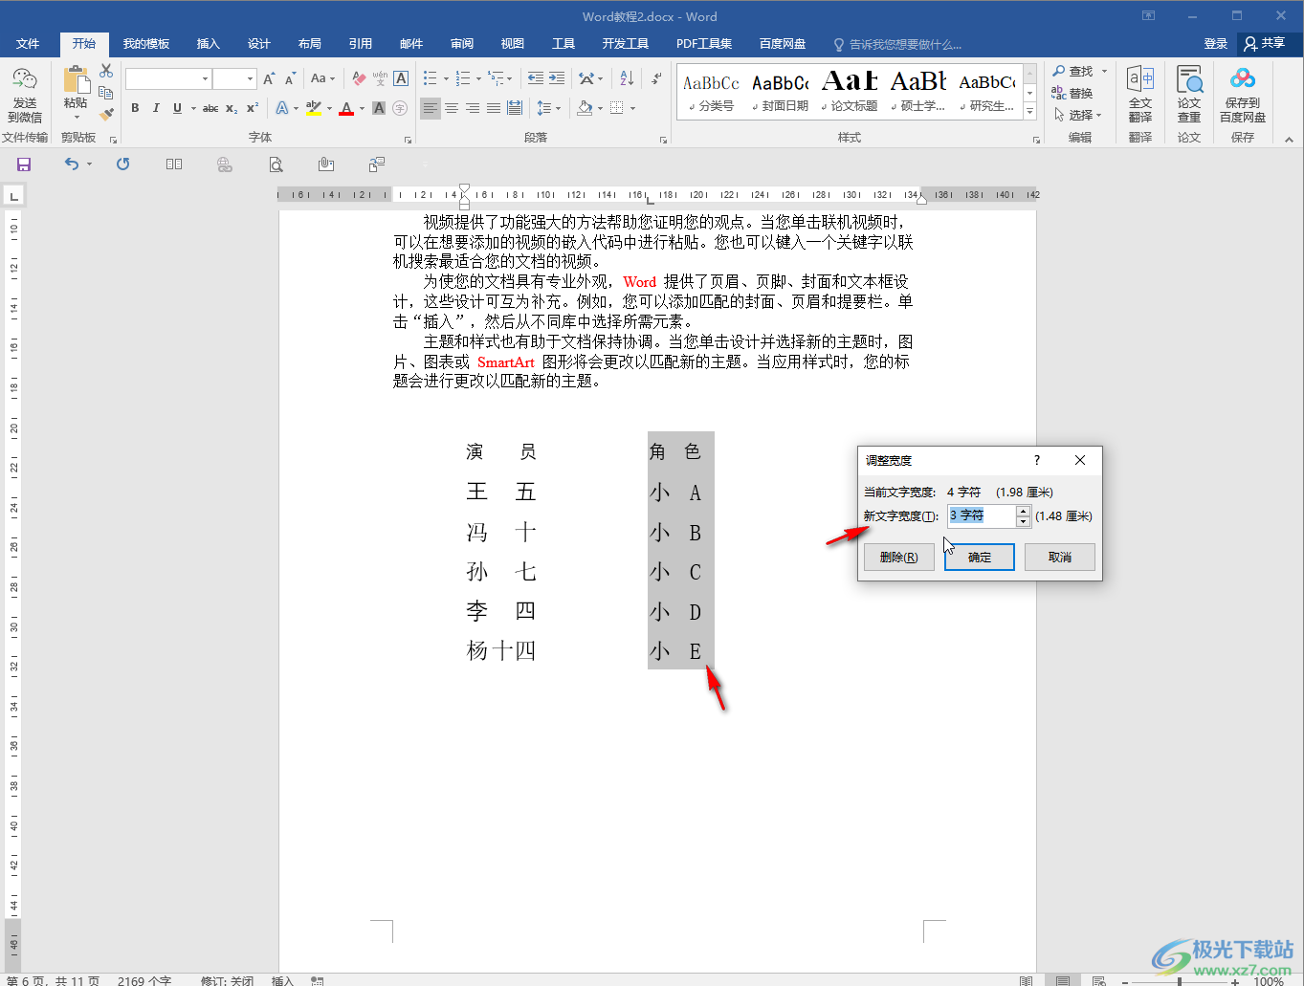Image resolution: width=1304 pixels, height=986 pixels.
Task: Switch to the 布局 (Layout) tab
Action: coord(309,44)
